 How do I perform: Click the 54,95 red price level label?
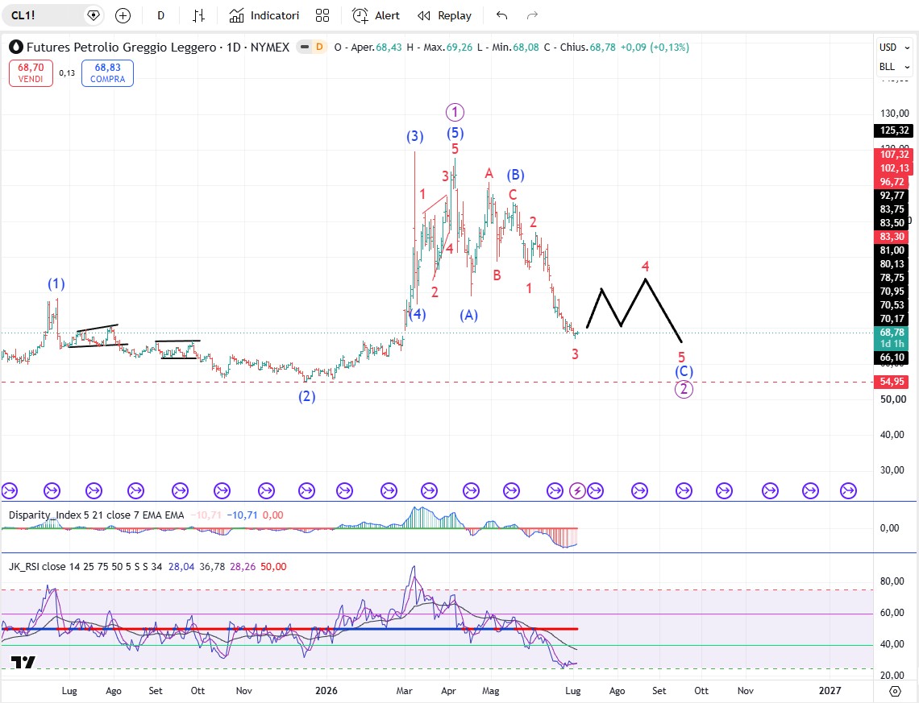892,382
